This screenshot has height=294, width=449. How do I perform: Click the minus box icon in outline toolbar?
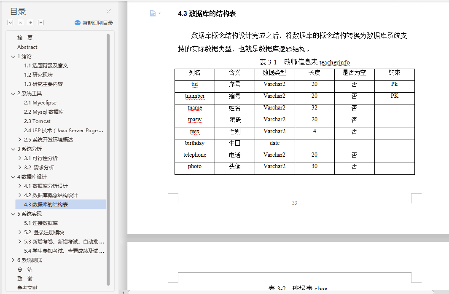(x=40, y=23)
